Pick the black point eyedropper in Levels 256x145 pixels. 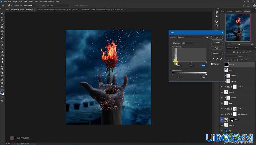pyautogui.click(x=213, y=59)
